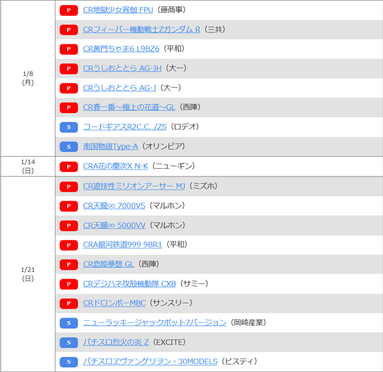383x372 pixels.
Task: Click red P badge beside CRドロンボーMBC
Action: tap(69, 304)
